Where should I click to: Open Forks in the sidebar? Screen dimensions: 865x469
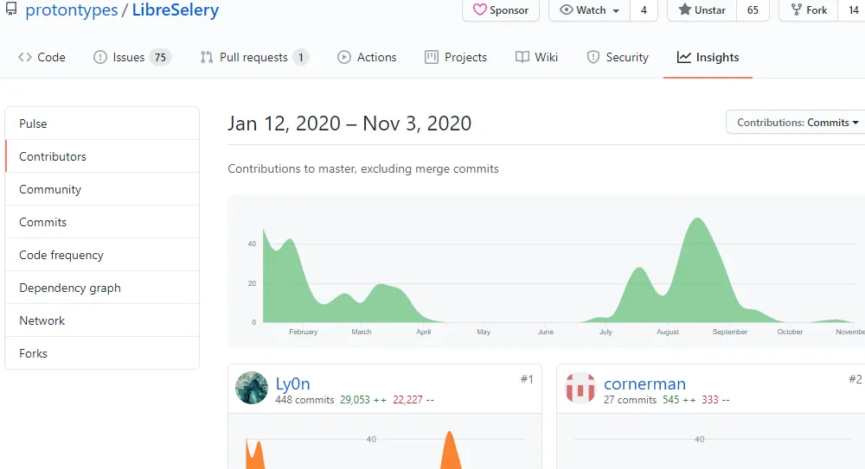(102, 353)
